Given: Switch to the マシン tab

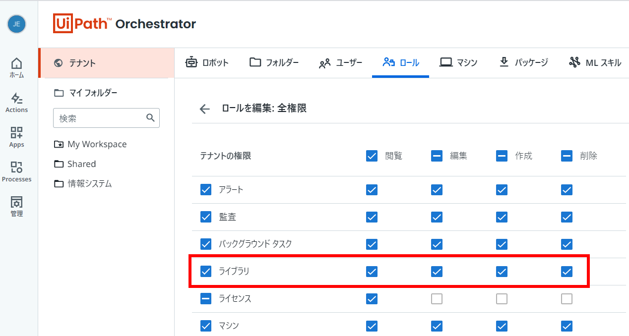Looking at the screenshot, I should click(459, 62).
